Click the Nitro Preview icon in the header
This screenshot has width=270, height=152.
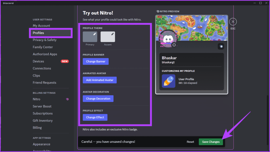[157, 11]
